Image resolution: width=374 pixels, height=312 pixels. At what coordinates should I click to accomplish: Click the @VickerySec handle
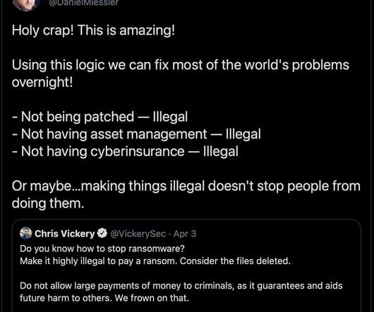pyautogui.click(x=138, y=234)
